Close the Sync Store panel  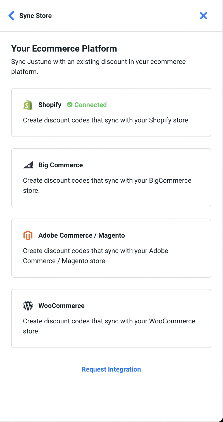[x=203, y=16]
